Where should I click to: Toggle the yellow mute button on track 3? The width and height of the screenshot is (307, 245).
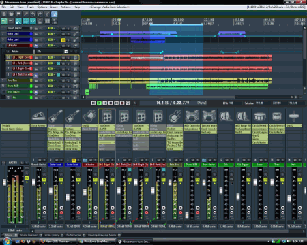click(x=63, y=40)
